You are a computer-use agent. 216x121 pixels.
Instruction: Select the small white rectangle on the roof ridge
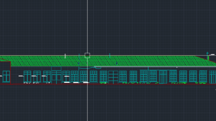(x=65, y=56)
